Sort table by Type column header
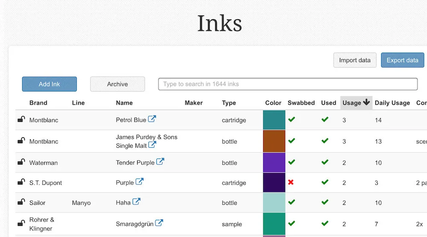 (x=229, y=102)
